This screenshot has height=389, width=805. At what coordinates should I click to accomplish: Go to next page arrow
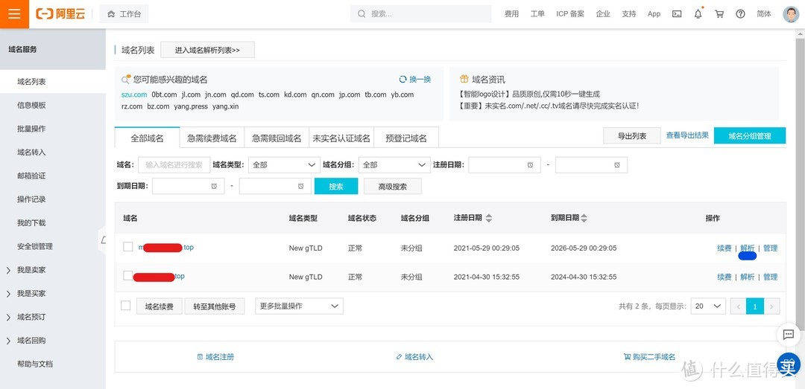(x=771, y=306)
